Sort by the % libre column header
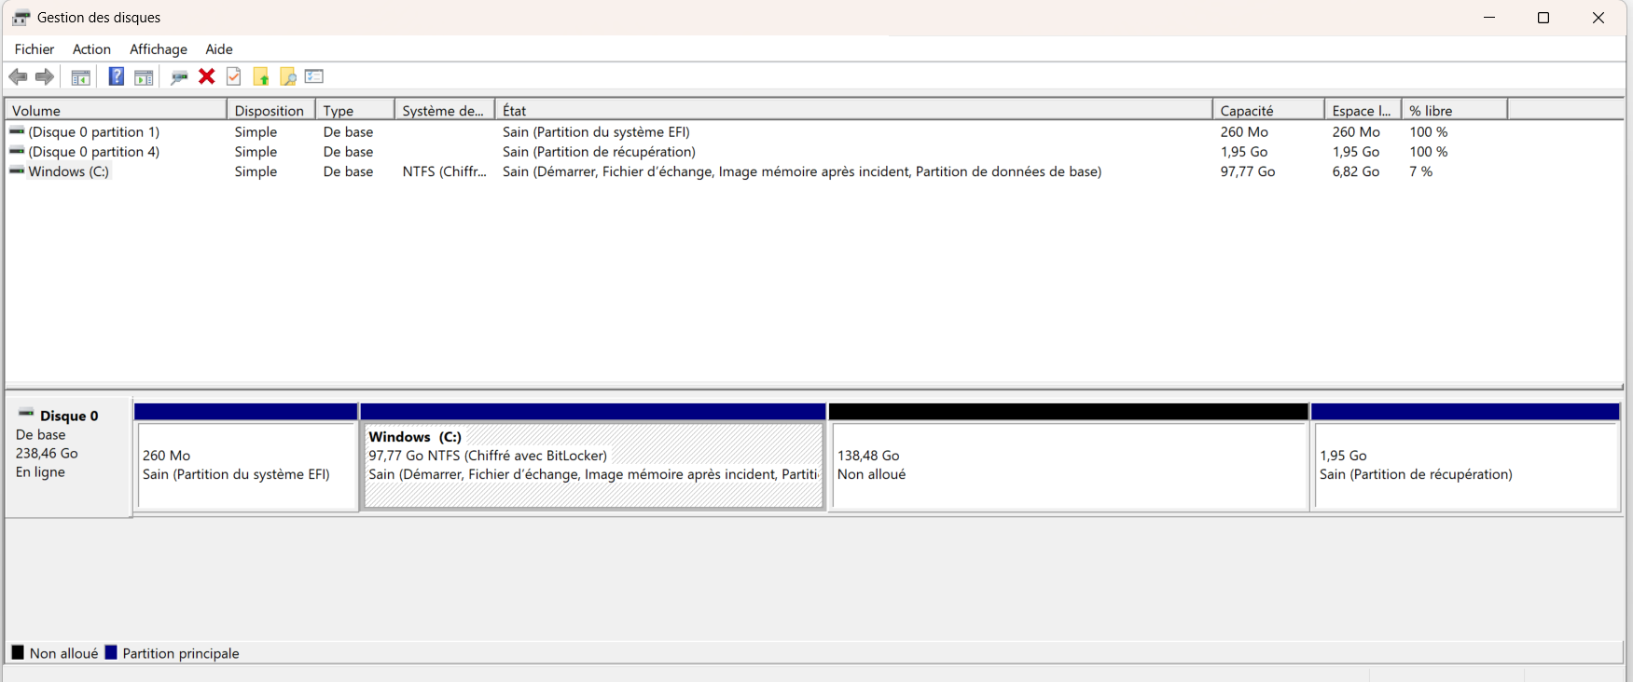The image size is (1633, 682). click(1454, 110)
